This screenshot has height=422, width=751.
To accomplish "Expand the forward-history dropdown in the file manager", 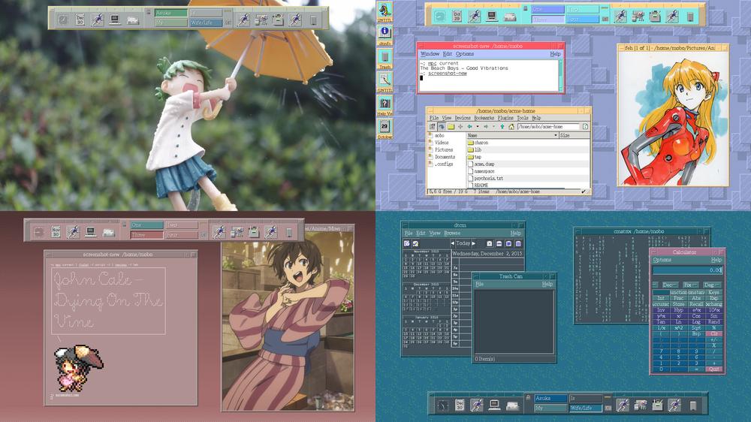I will [x=493, y=126].
